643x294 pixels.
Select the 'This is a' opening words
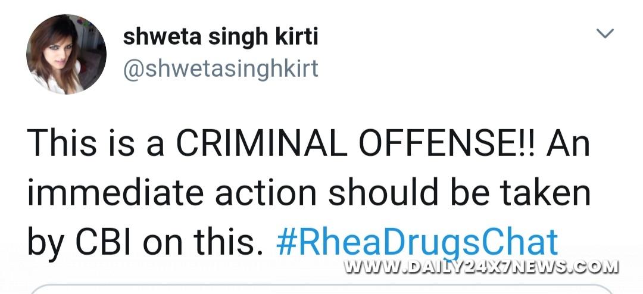pos(95,145)
